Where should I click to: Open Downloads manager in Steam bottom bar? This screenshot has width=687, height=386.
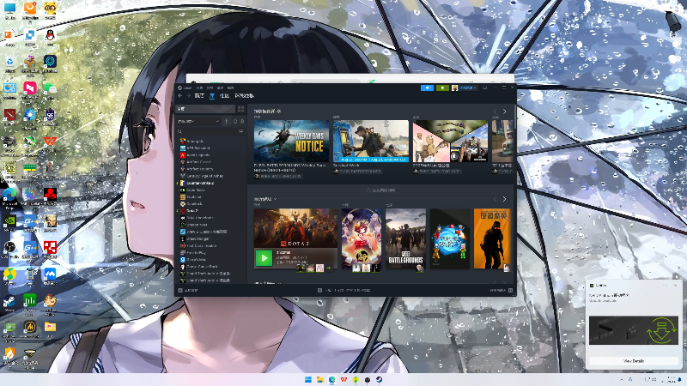(x=344, y=290)
